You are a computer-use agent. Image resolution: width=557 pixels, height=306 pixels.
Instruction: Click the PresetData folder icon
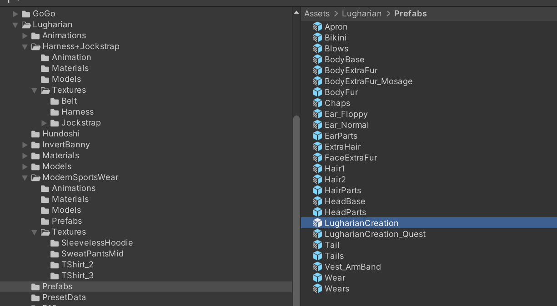point(35,297)
